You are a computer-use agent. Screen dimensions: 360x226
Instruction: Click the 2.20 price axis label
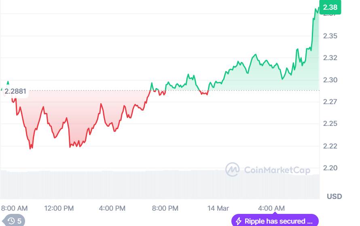click(331, 167)
